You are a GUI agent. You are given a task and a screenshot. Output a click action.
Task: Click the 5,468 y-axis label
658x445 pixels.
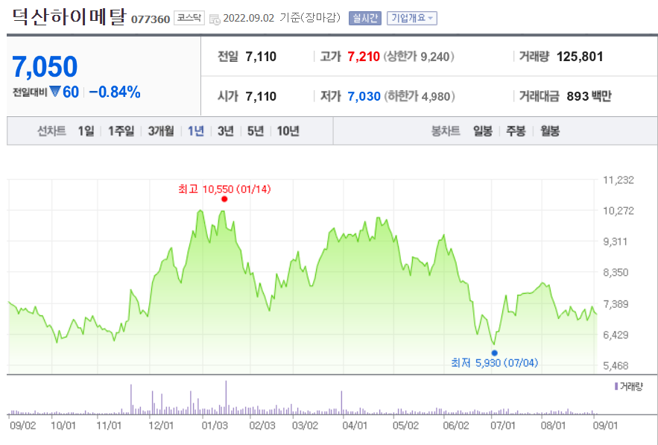click(616, 366)
